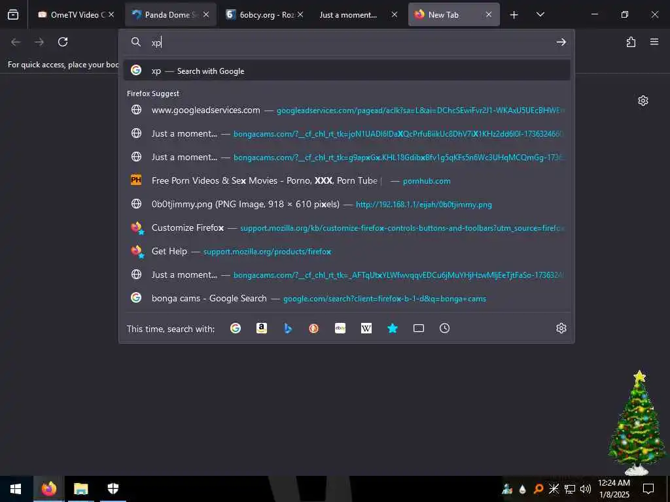The width and height of the screenshot is (670, 502).
Task: Close the OmeTV Video tab
Action: tap(111, 14)
